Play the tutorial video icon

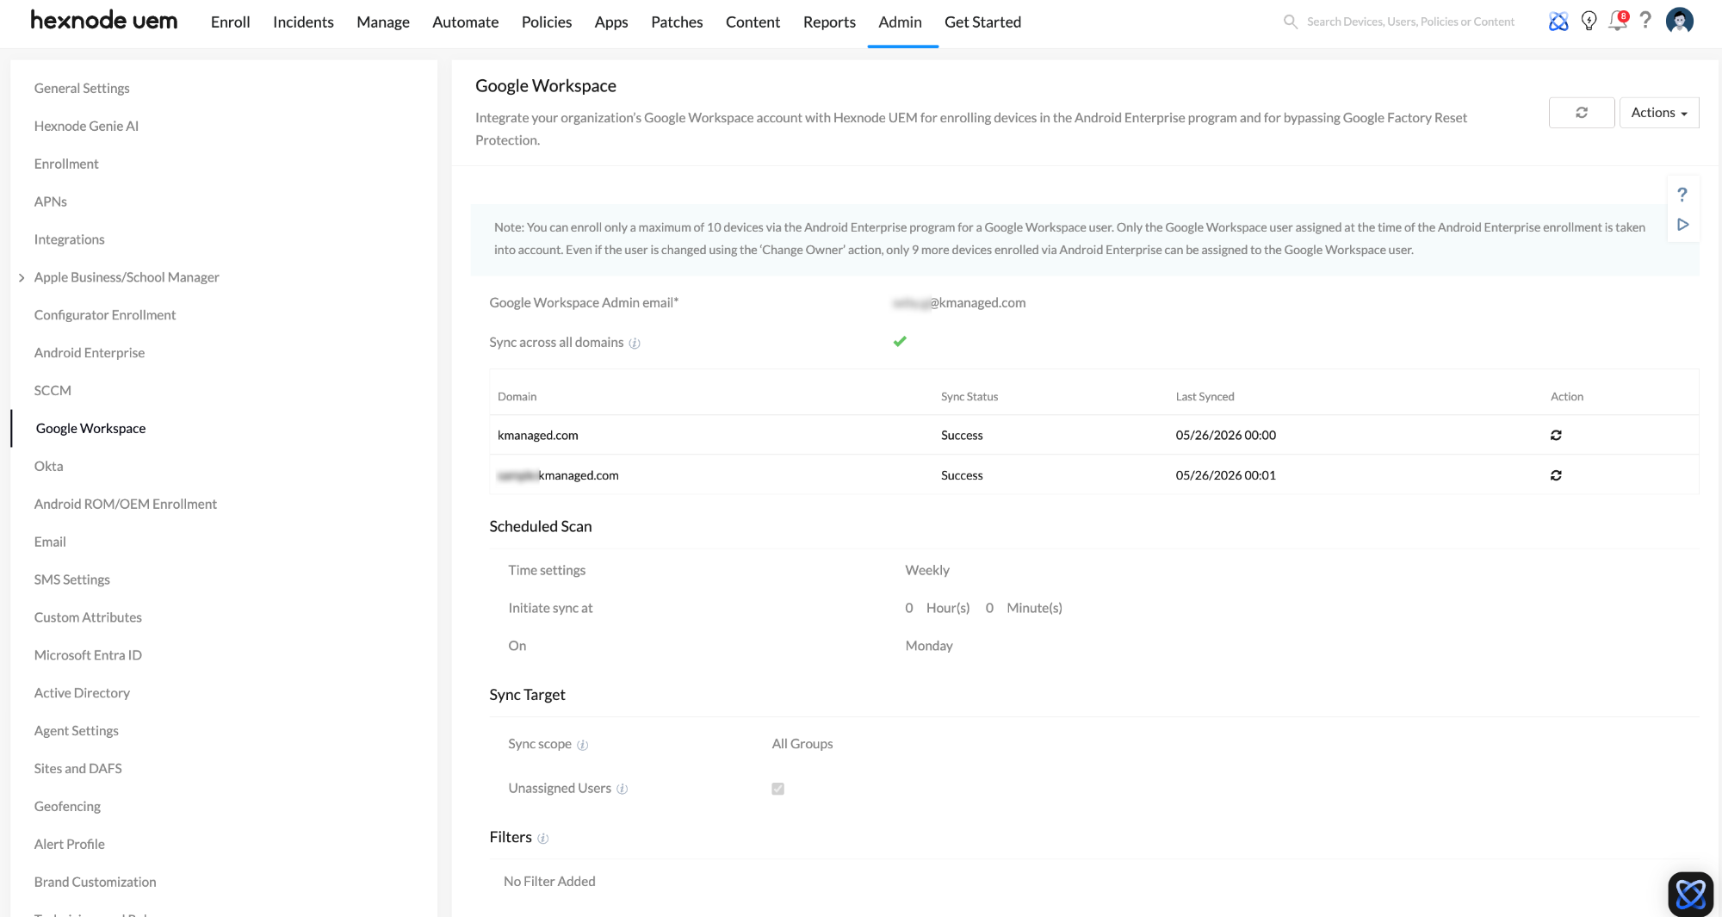1683,225
